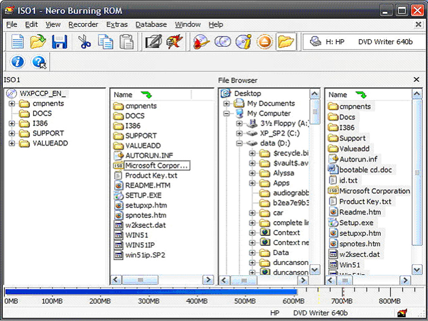The width and height of the screenshot is (428, 321).
Task: Open a compilation with the folder arrow icon
Action: click(38, 42)
